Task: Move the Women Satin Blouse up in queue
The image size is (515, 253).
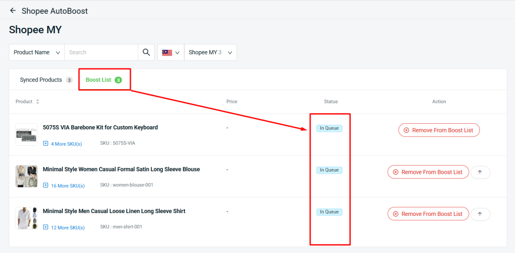Action: [480, 172]
